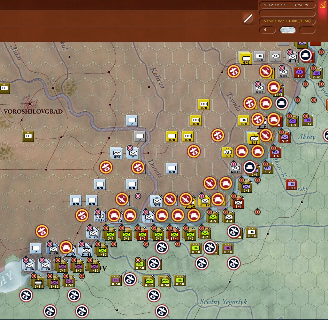Image resolution: width=328 pixels, height=320 pixels.
Task: Click the snowy weather indicator
Action: coord(288,30)
